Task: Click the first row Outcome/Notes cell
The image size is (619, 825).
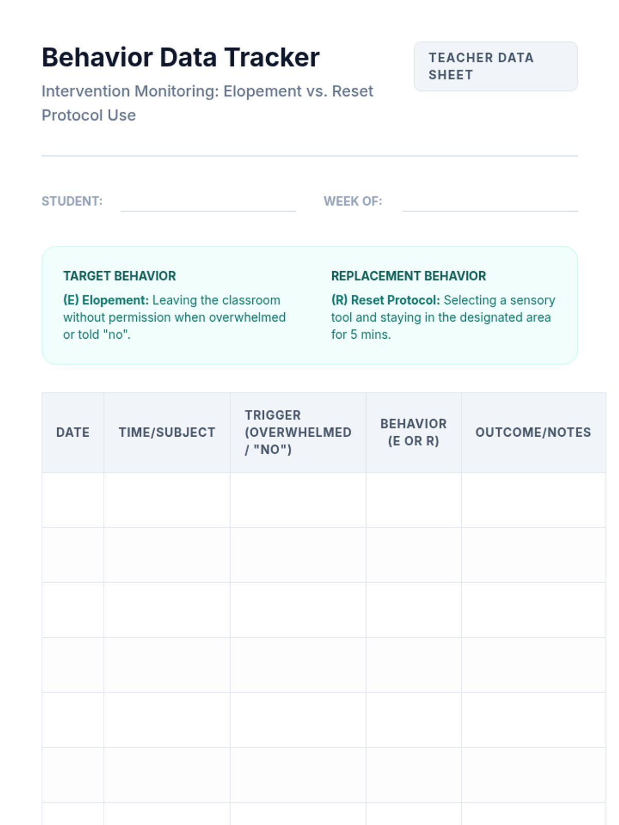Action: click(533, 500)
